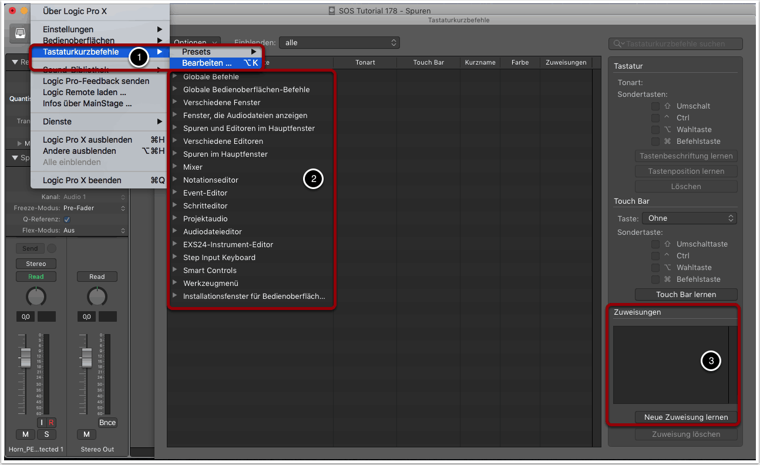Click the Horn channel volume fader
Viewport: 760px width, 465px height.
(25, 358)
